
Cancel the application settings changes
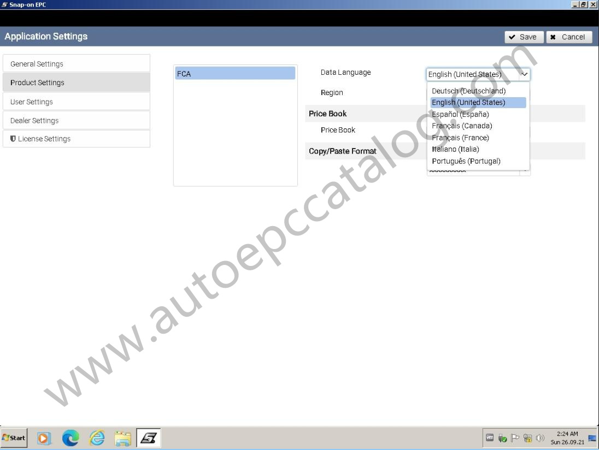569,37
